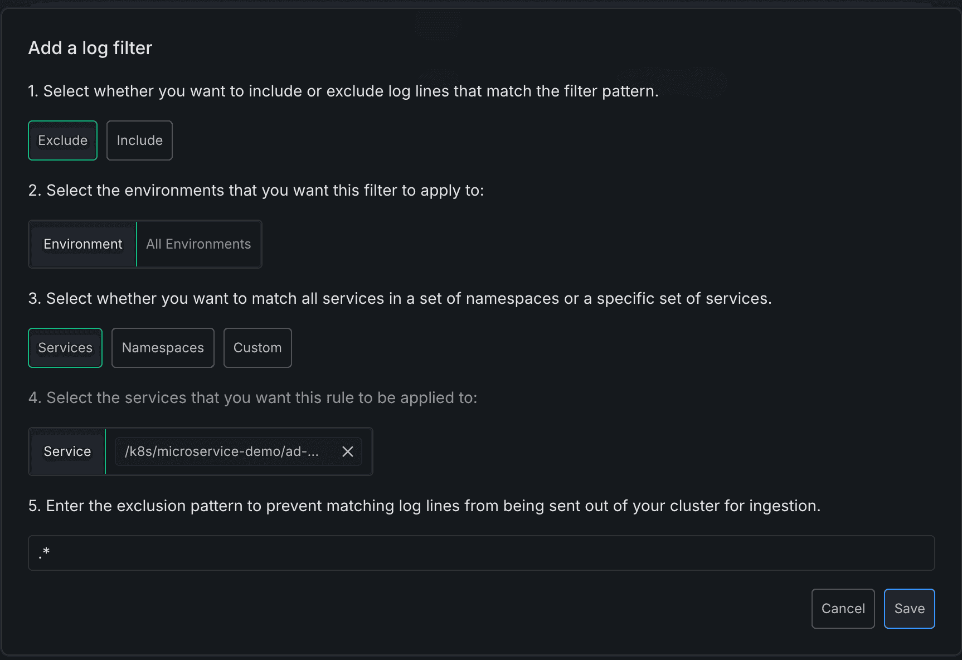962x660 pixels.
Task: Save the new log filter
Action: [x=909, y=609]
